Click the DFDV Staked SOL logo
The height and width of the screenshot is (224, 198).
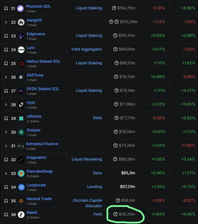[21, 91]
